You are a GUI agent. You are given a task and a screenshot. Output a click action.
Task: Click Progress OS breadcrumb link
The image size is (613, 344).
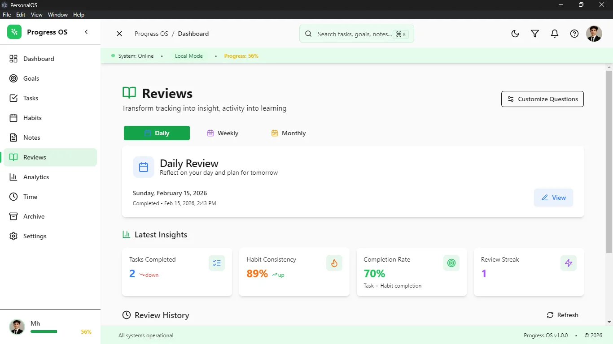(x=151, y=34)
